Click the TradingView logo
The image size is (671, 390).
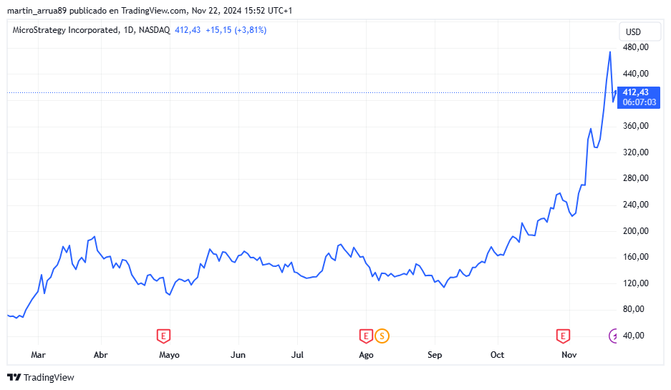(41, 377)
